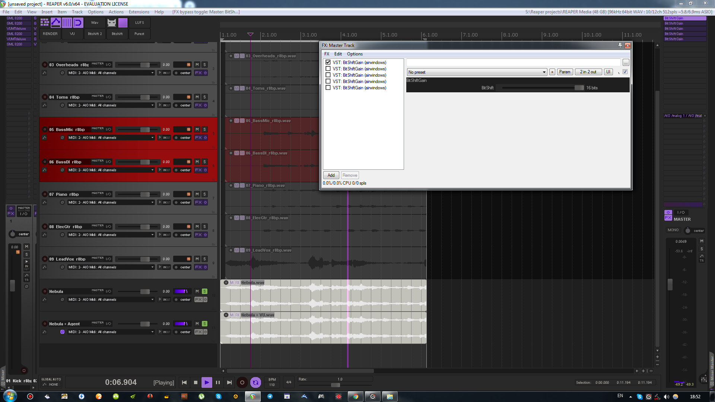This screenshot has width=715, height=402.
Task: Toggle the repeat loop transport button
Action: coord(255,382)
